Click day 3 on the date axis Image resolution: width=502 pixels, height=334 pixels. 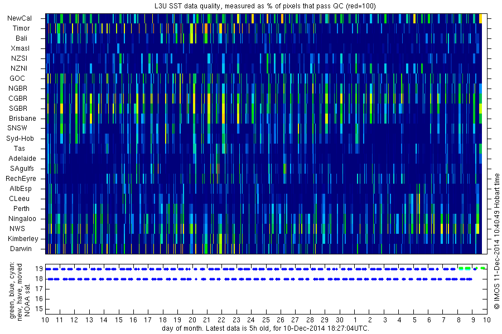[x=385, y=320]
